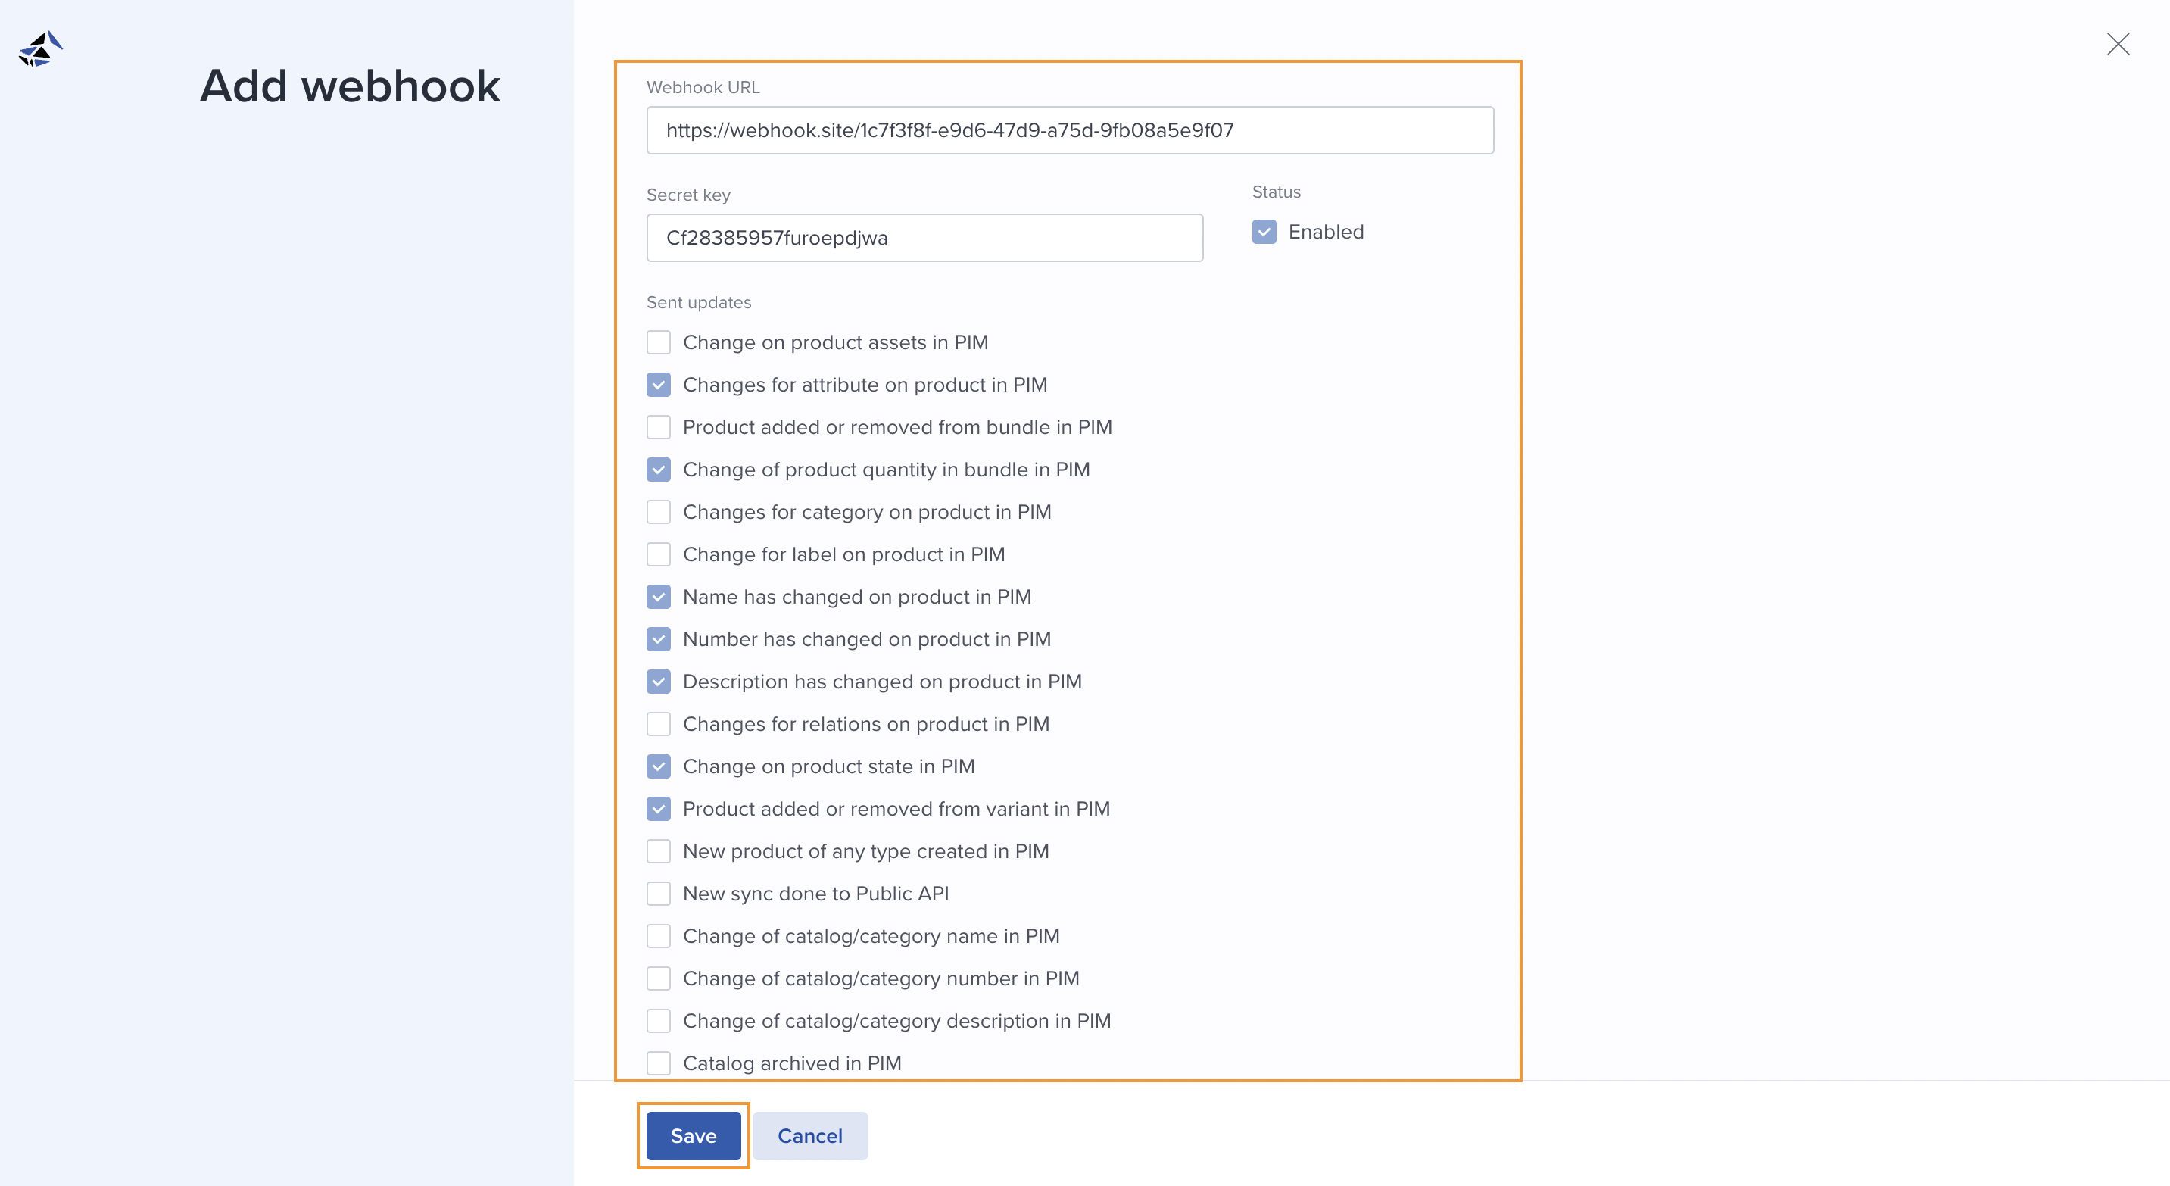Click the Secret key label
The height and width of the screenshot is (1186, 2170).
(x=688, y=195)
